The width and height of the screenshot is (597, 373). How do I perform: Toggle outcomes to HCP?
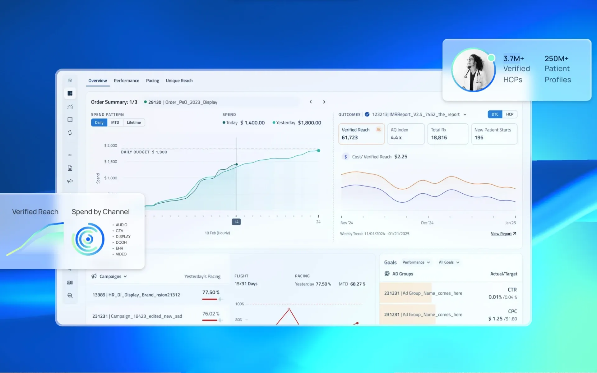click(x=510, y=114)
